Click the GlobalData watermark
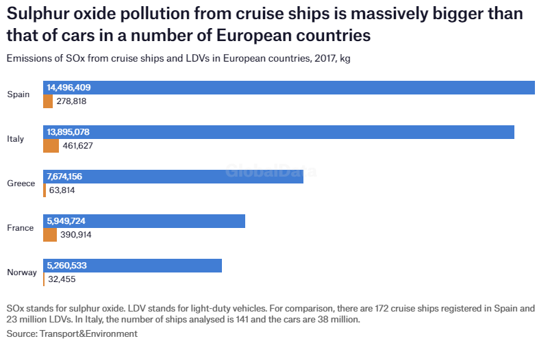The width and height of the screenshot is (550, 343). [x=271, y=173]
